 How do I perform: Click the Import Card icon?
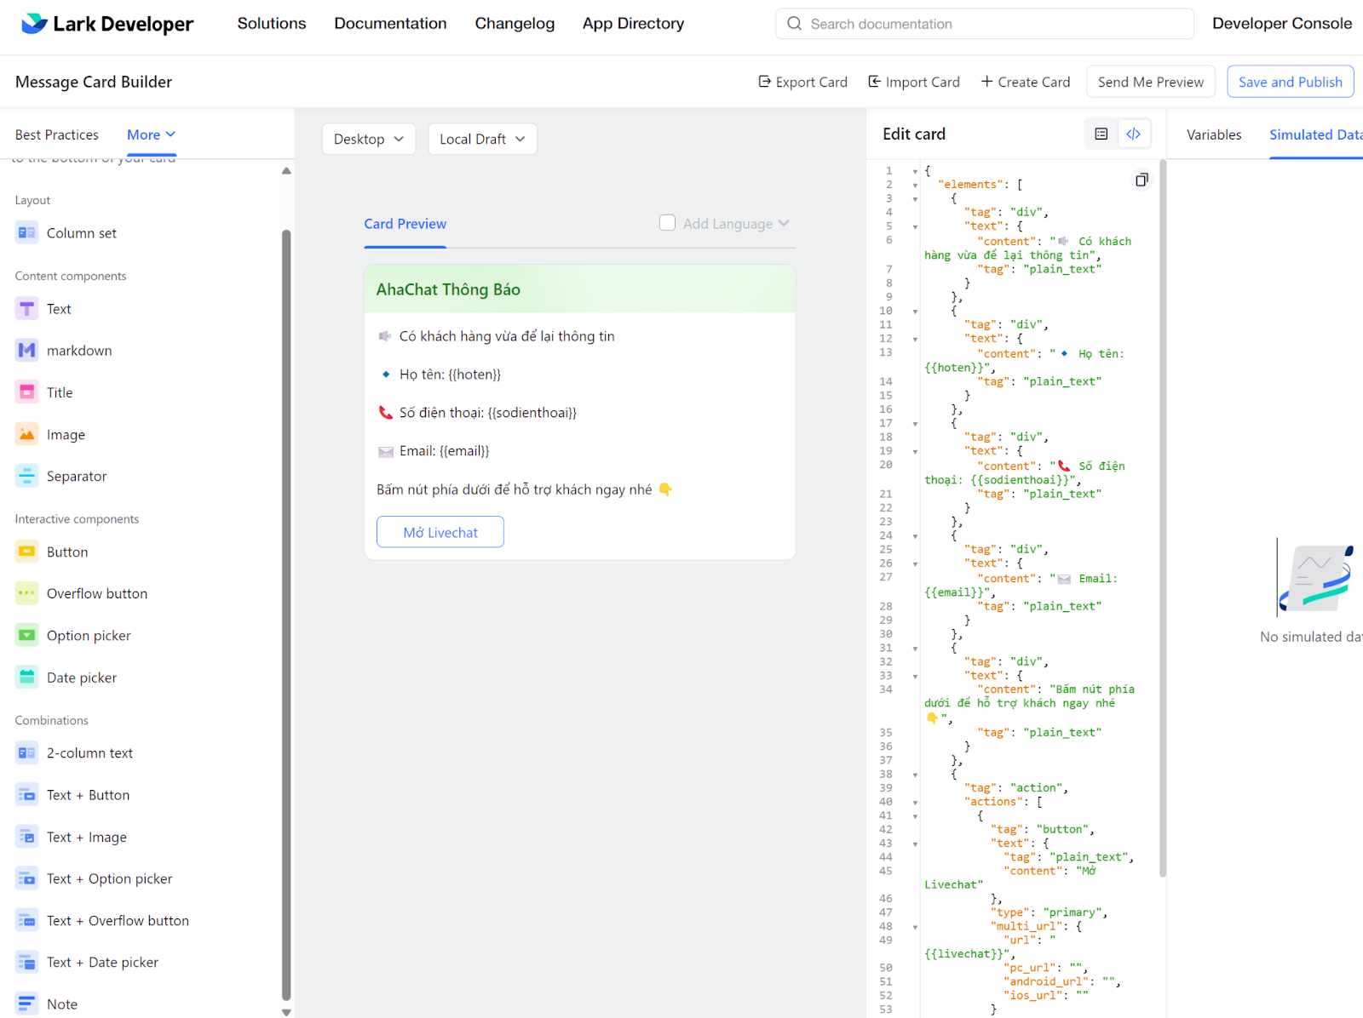(x=874, y=82)
